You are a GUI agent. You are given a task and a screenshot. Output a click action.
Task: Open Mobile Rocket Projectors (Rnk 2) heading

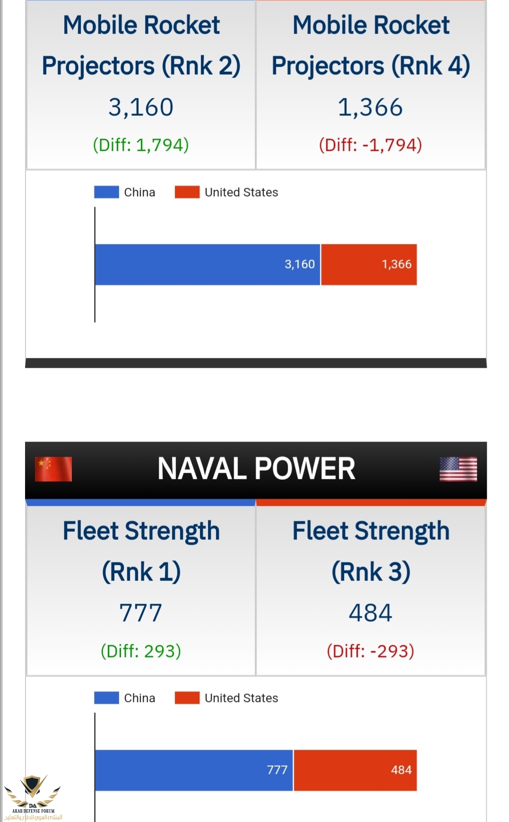pyautogui.click(x=141, y=45)
